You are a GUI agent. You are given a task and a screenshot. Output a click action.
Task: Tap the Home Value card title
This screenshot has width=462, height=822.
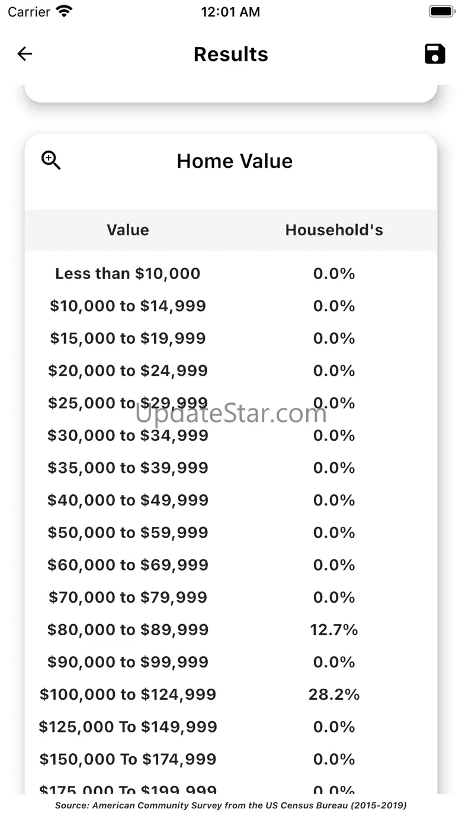tap(235, 161)
